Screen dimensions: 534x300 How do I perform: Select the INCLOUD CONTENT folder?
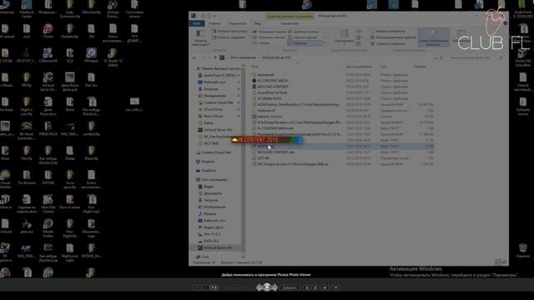(273, 87)
